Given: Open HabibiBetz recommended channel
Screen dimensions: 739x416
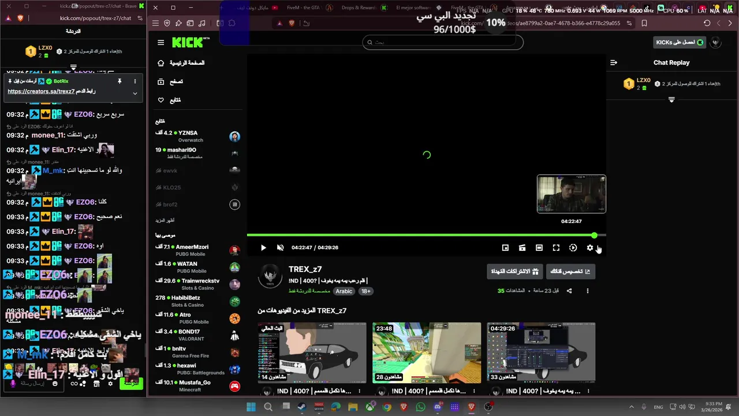Looking at the screenshot, I should tap(197, 301).
